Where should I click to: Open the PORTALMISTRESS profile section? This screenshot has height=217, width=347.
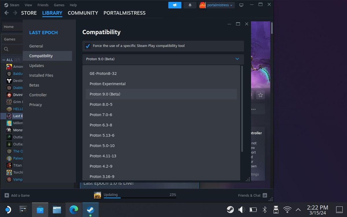[124, 13]
